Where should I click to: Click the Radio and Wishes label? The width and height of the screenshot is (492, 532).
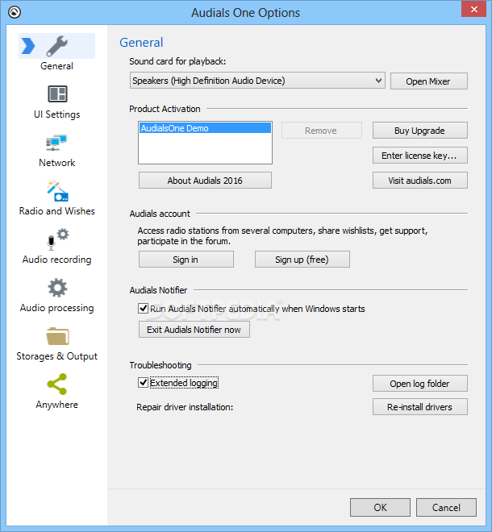pos(57,211)
